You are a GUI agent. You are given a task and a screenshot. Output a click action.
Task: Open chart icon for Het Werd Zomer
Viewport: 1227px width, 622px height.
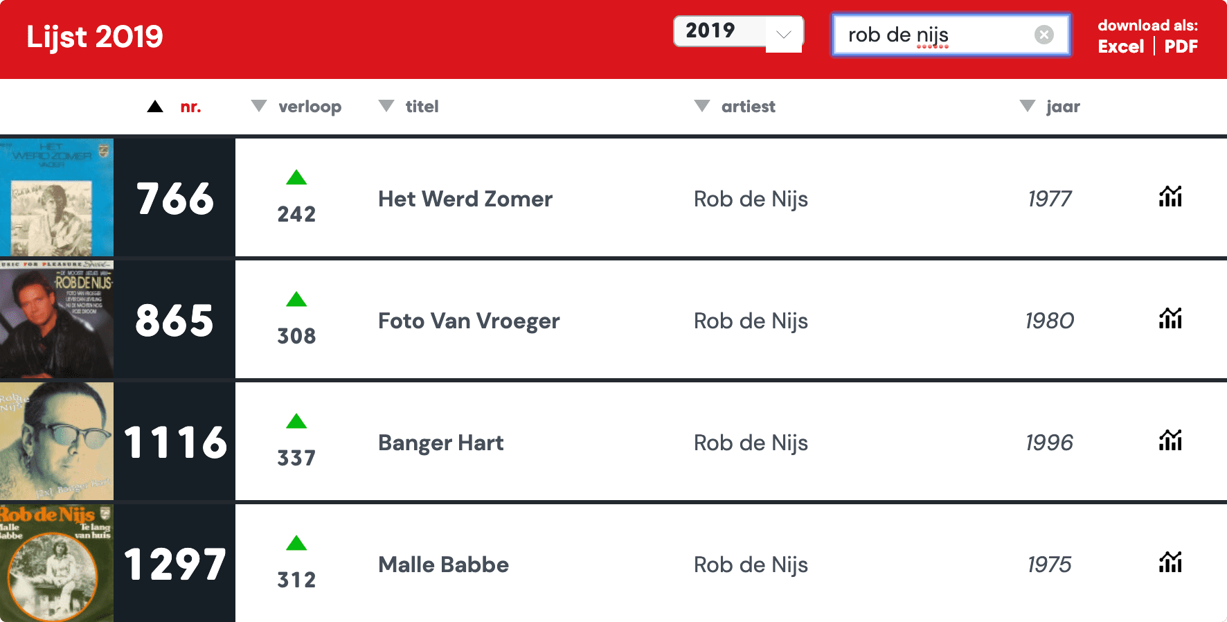pos(1170,197)
